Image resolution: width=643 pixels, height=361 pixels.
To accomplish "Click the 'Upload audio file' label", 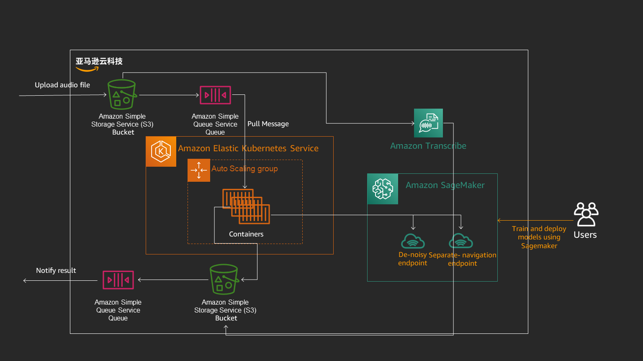I will pos(62,85).
